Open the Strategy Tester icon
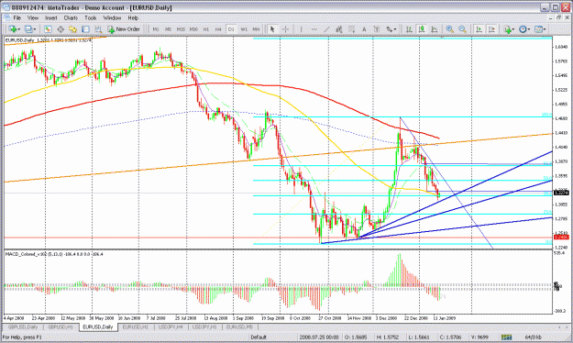The width and height of the screenshot is (573, 343). [98, 29]
